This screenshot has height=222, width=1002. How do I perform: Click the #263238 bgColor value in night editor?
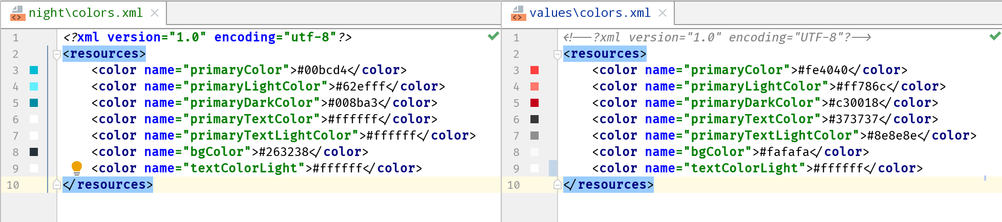[x=284, y=152]
